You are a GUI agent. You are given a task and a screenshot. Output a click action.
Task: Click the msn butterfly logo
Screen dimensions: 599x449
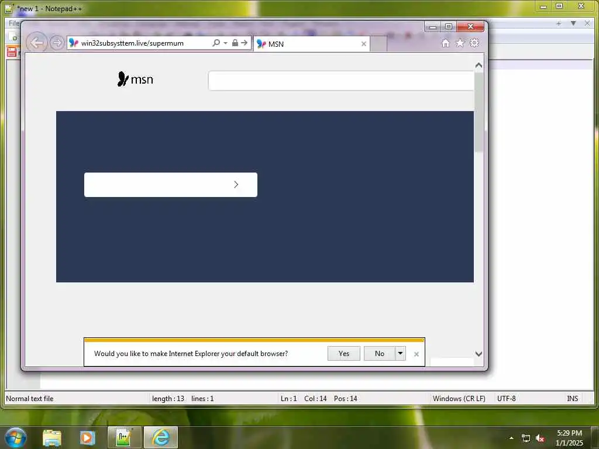(135, 79)
